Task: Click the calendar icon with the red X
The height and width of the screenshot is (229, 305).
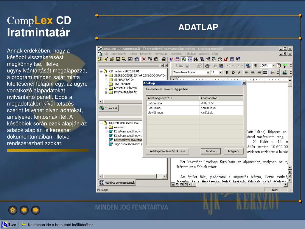Action: point(178,59)
